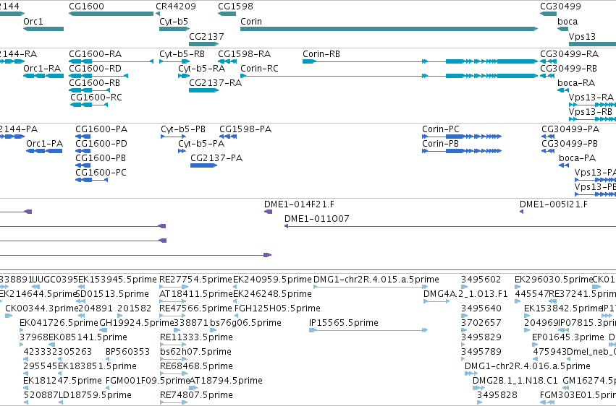Select transcript CG1600-RA
The height and width of the screenshot is (406, 616).
coord(111,61)
